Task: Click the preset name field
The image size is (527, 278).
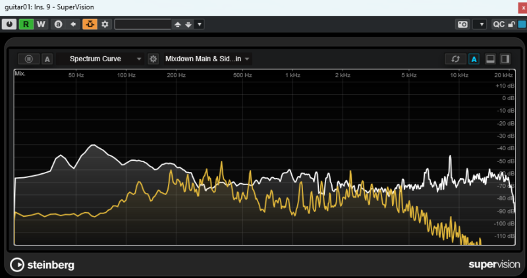Action: click(x=143, y=24)
